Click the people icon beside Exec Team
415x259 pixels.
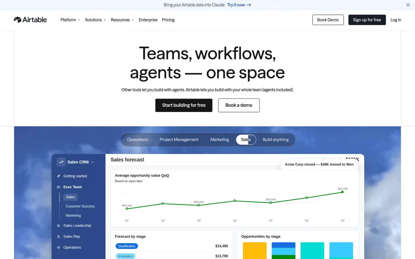pos(59,187)
